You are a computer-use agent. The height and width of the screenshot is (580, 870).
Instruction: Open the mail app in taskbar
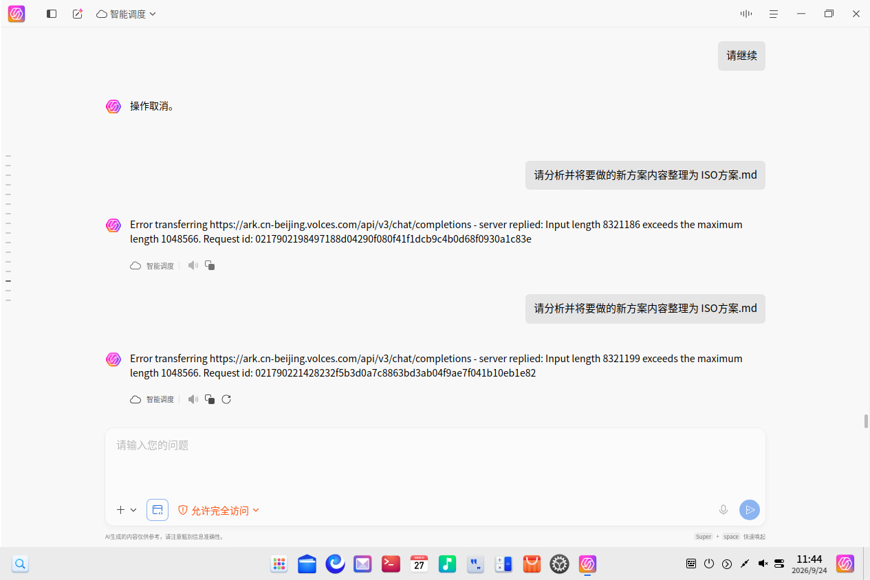[363, 564]
